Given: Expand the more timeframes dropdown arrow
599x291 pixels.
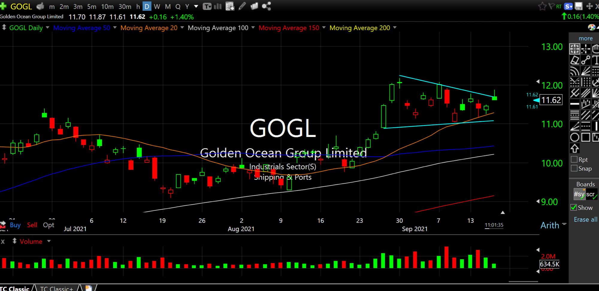Looking at the screenshot, I should click(196, 6).
